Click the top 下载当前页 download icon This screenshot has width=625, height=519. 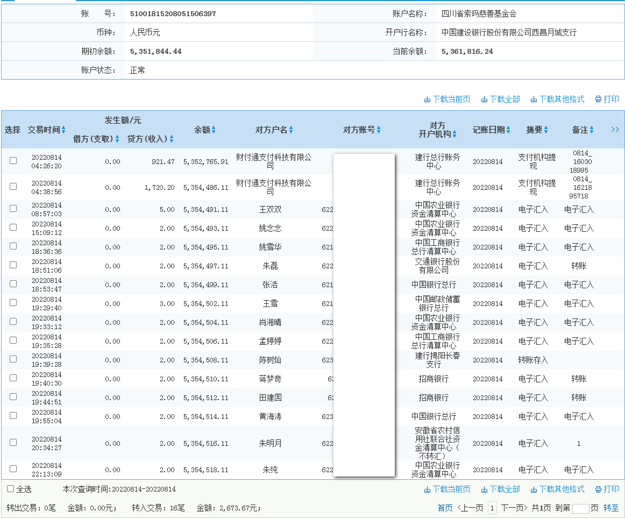click(427, 99)
